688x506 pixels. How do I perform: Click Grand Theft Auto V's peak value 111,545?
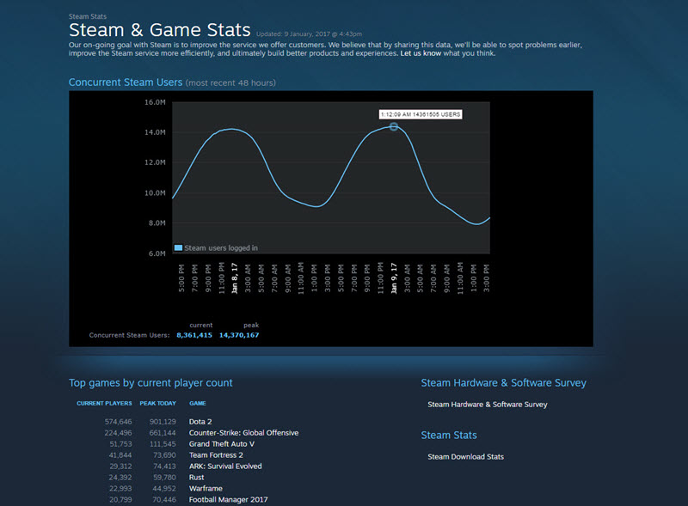click(x=163, y=444)
